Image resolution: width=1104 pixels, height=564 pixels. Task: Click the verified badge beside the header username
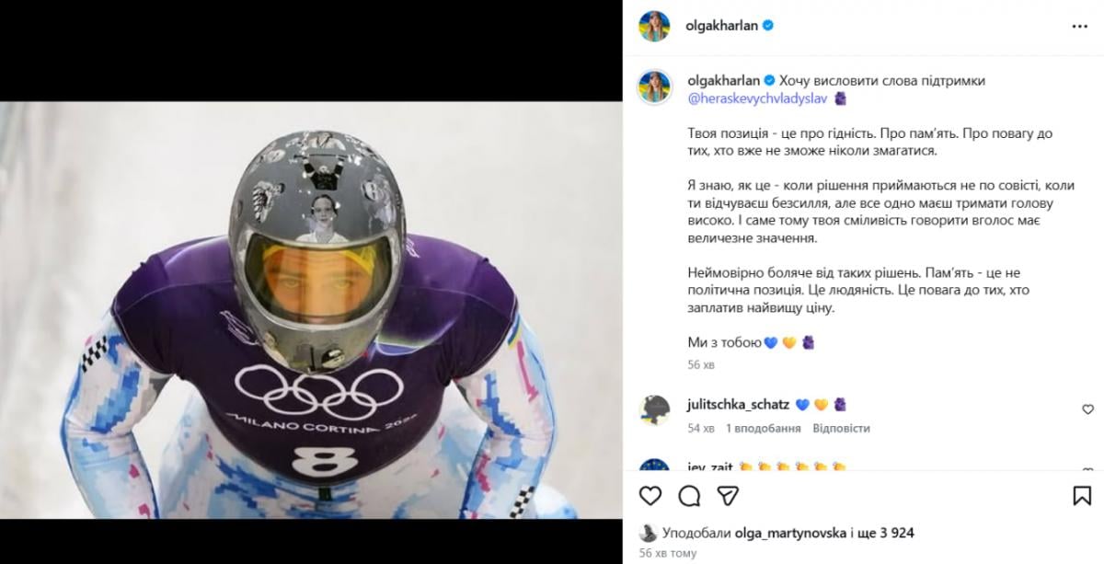pos(767,27)
